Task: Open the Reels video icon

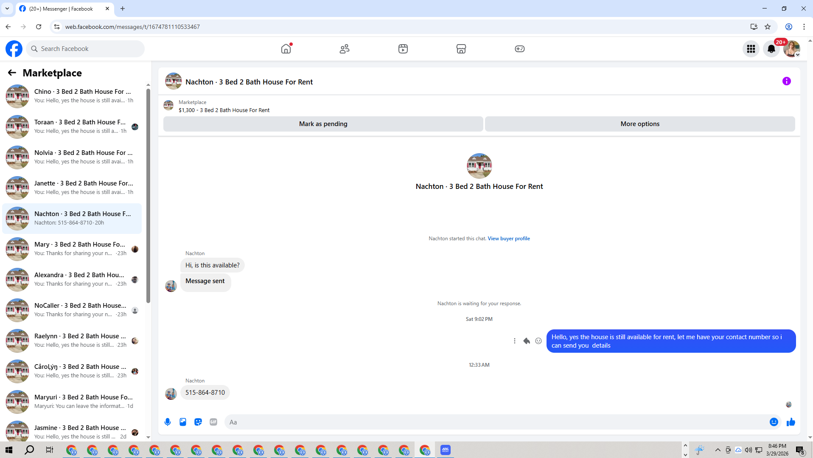Action: tap(403, 49)
